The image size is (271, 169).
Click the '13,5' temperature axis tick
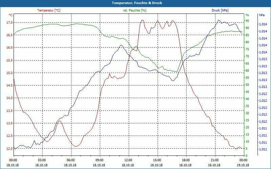[x=10, y=111]
